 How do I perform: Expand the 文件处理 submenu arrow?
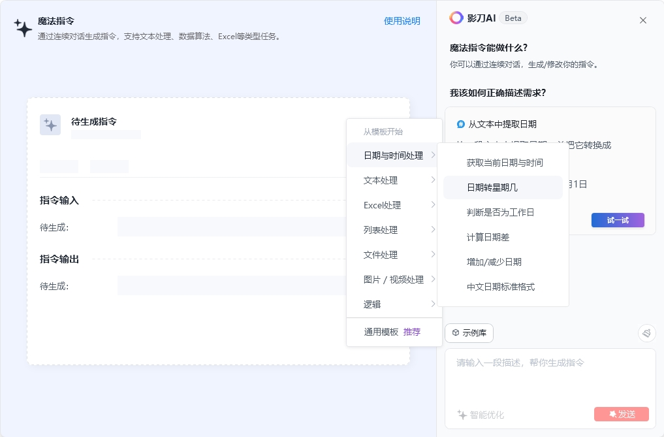point(433,255)
